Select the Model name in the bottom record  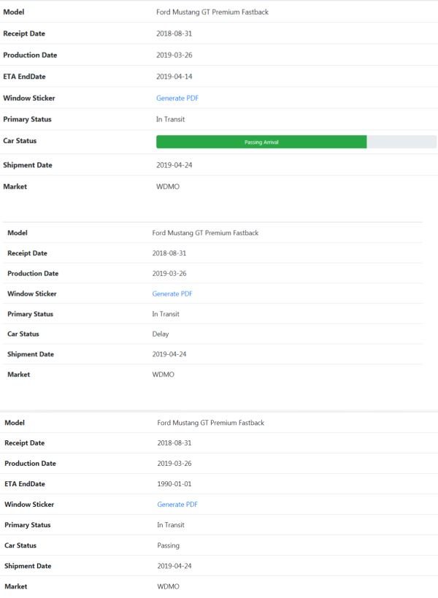(x=211, y=423)
